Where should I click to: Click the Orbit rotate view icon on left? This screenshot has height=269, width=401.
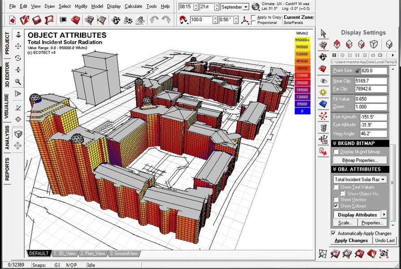(18, 58)
